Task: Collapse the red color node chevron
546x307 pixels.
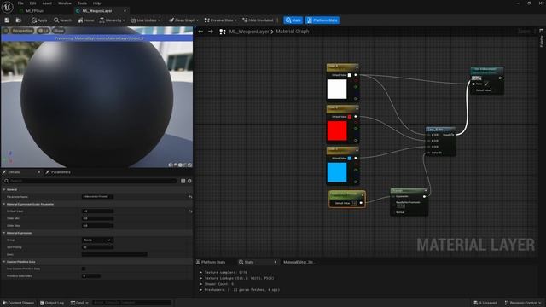Action: (357, 108)
